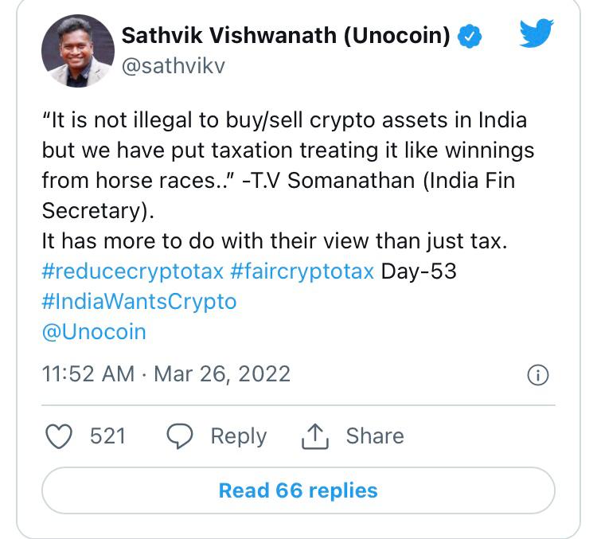Click the Reply text label
This screenshot has width=597, height=539.
point(238,436)
